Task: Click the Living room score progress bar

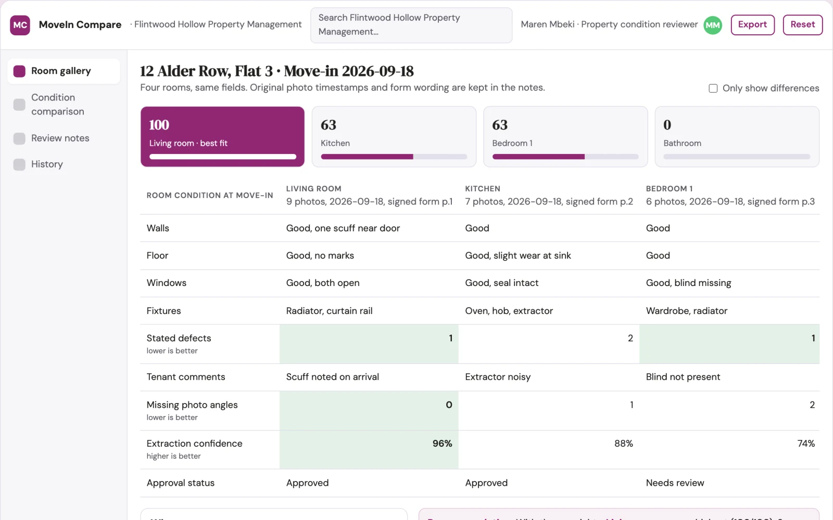Action: (223, 157)
